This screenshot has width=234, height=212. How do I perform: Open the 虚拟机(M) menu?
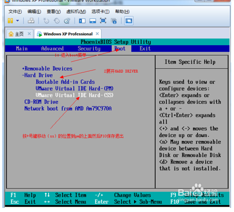click(x=76, y=11)
